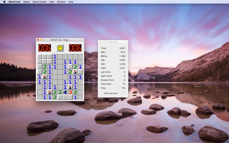Screen dimensions: 229x143
Task: Click the flagged cell nearest the board's left edge
Action: (x=44, y=77)
